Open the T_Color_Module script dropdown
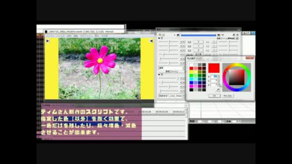 [x=172, y=96]
